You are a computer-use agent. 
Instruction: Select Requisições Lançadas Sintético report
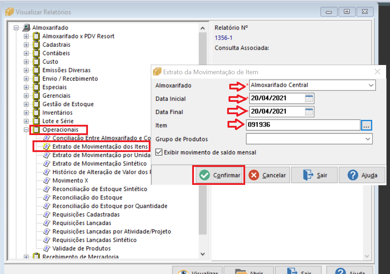click(x=94, y=240)
